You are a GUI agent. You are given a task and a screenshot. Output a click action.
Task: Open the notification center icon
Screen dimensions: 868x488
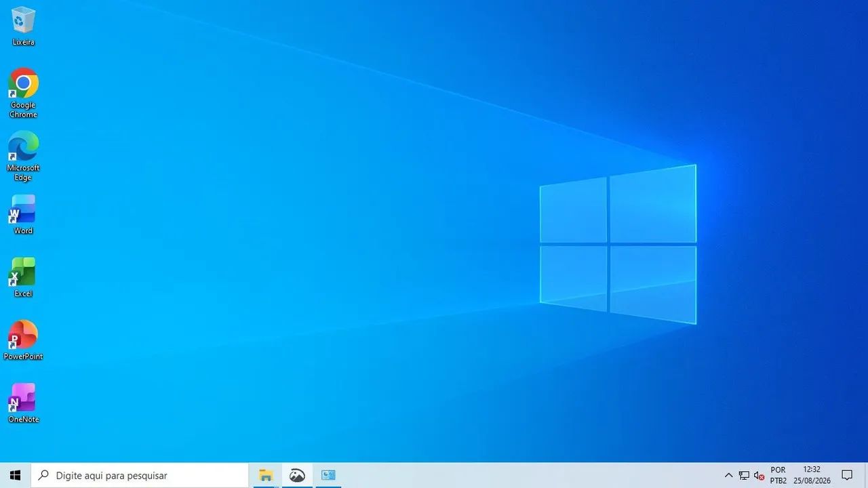(847, 475)
